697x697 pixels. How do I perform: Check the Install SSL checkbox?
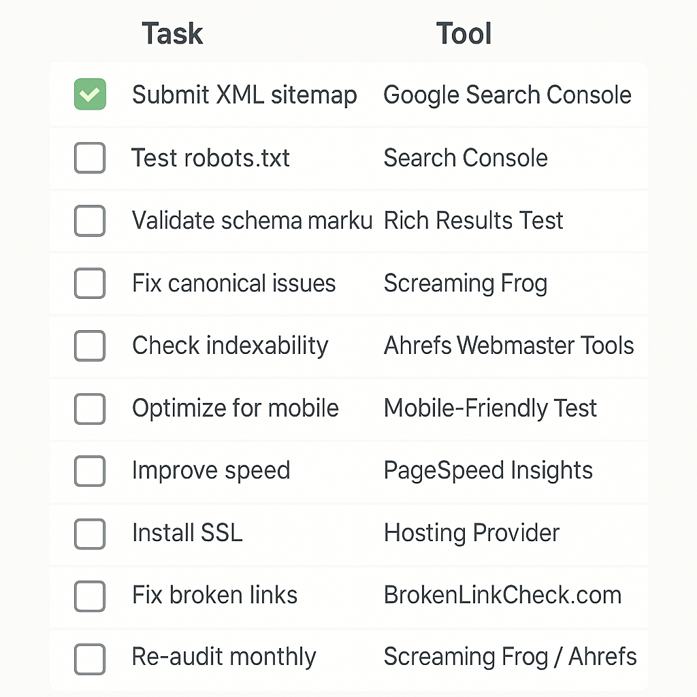pyautogui.click(x=90, y=533)
